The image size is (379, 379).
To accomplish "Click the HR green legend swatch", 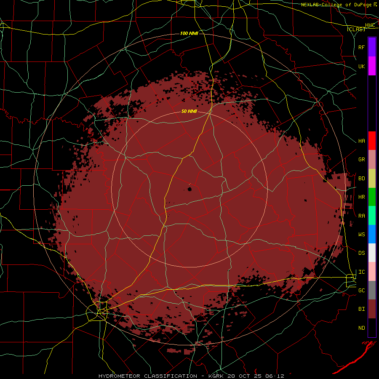I will [372, 197].
